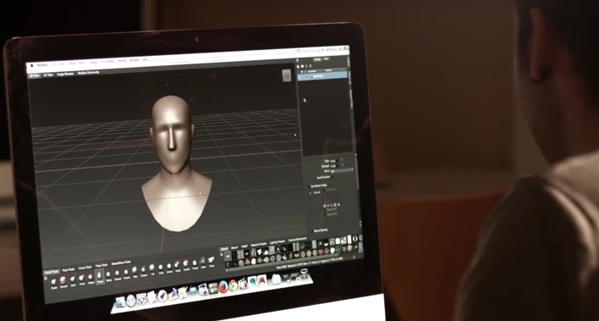Click the view cube in the 3D viewport
The height and width of the screenshot is (321, 599).
287,75
